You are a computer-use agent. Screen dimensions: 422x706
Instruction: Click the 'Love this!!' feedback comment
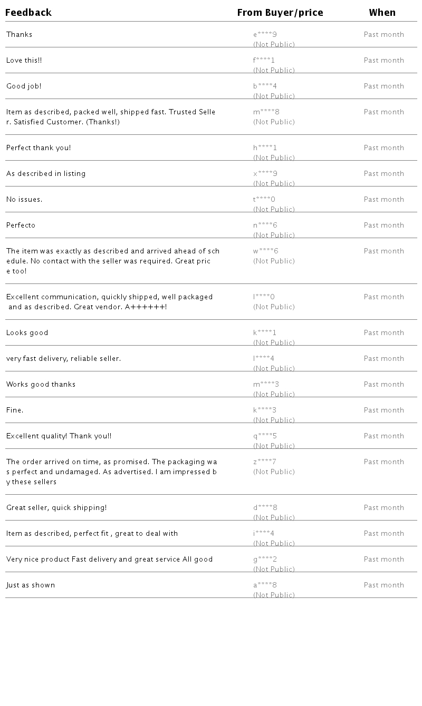coord(24,61)
